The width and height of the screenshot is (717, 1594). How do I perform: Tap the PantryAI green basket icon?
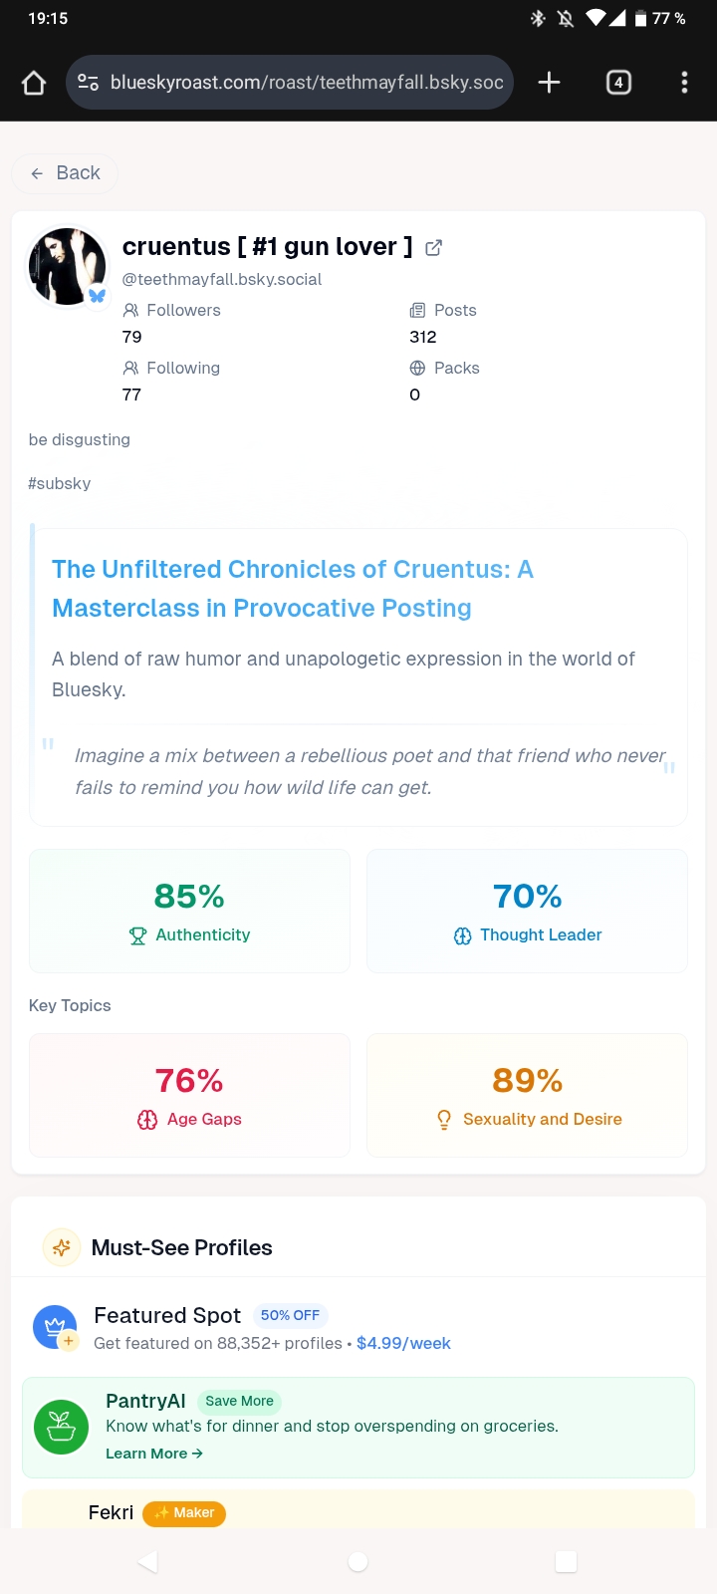point(62,1427)
